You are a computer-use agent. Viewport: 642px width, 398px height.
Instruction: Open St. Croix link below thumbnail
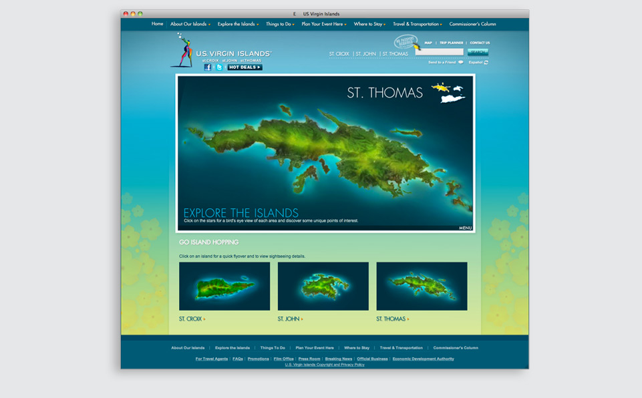[192, 319]
